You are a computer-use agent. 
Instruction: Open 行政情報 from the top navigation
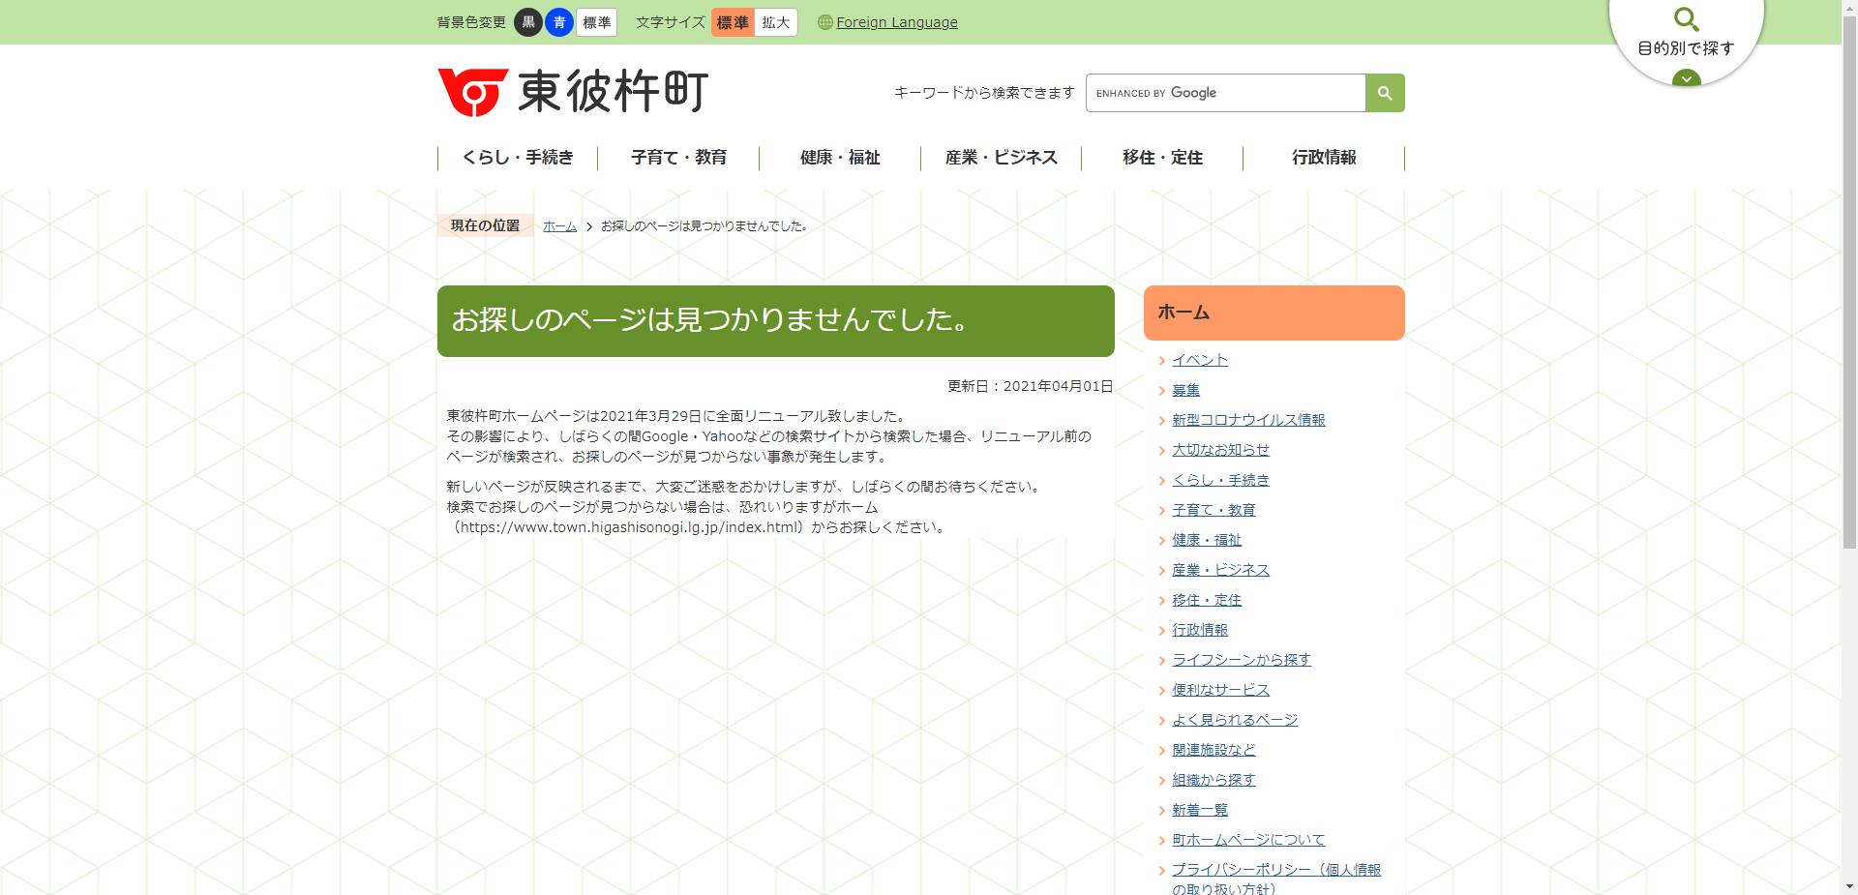click(x=1324, y=157)
